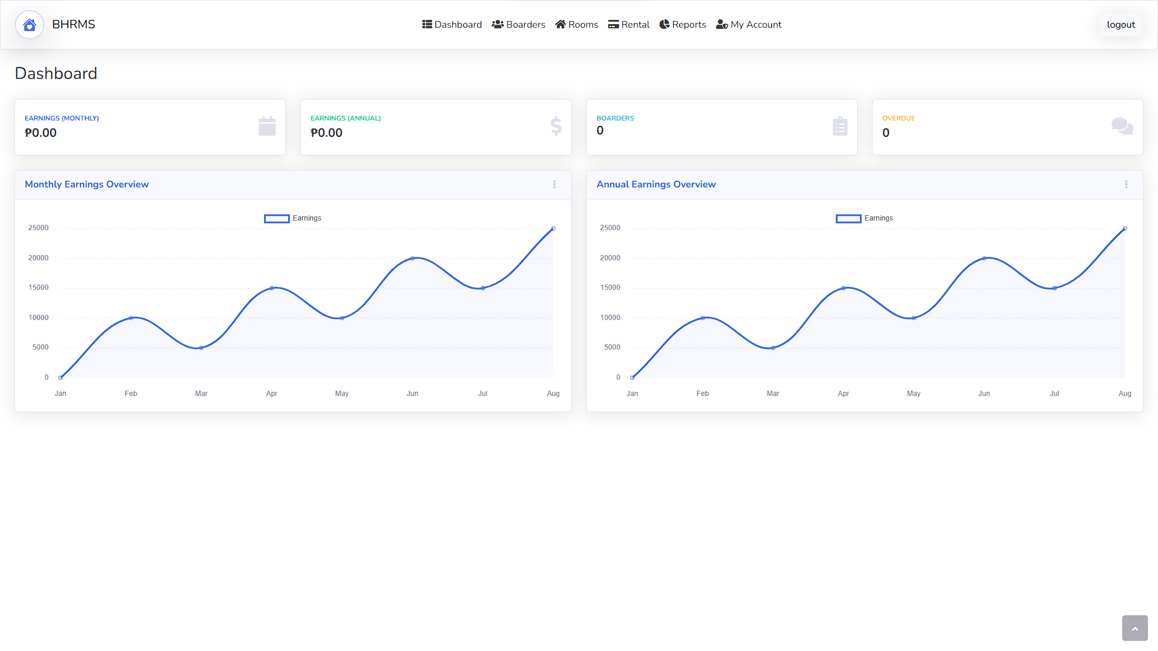Open the Boarders page from the navbar
Viewport: 1158px width, 651px height.
(x=518, y=25)
